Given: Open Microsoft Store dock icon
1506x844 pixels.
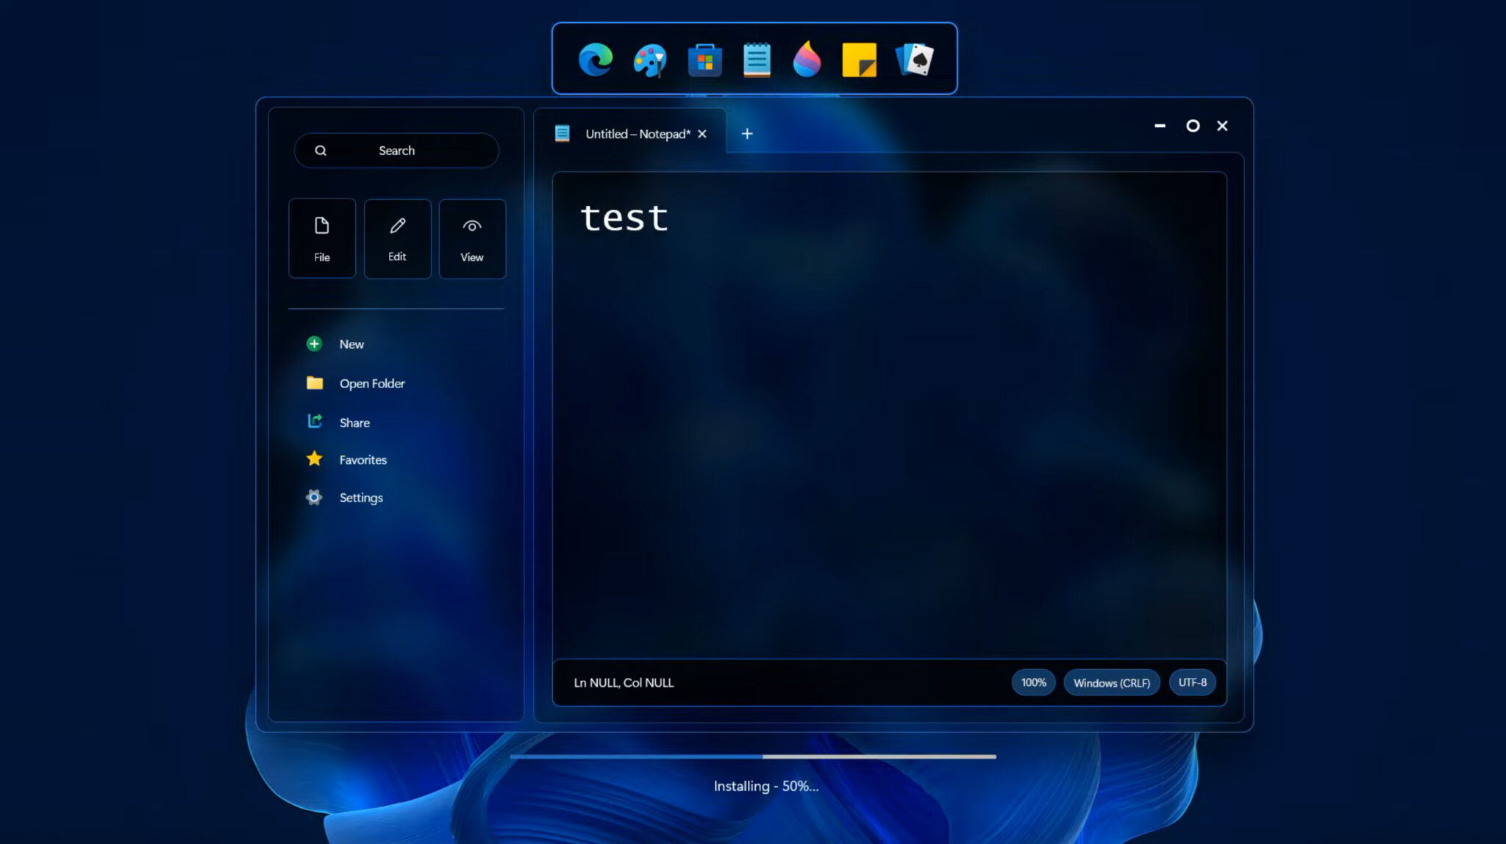Looking at the screenshot, I should 704,60.
